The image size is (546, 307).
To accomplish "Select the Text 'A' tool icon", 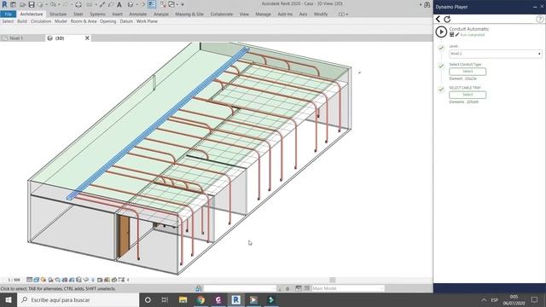I will pyautogui.click(x=119, y=4).
